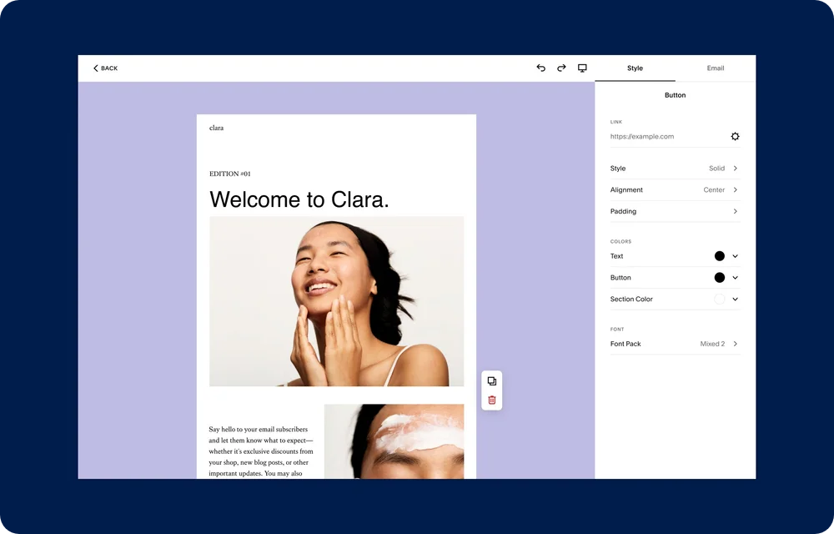Image resolution: width=834 pixels, height=534 pixels.
Task: Select the Style tab
Action: pos(635,68)
